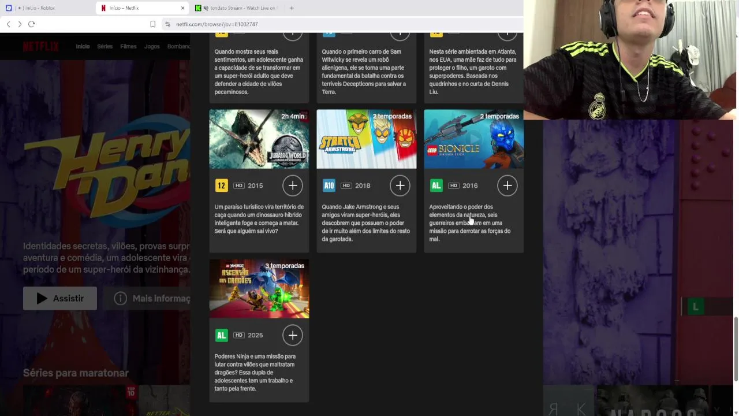Click the A10 rating badge for Stretch Armstrong
The image size is (739, 416).
click(x=329, y=185)
